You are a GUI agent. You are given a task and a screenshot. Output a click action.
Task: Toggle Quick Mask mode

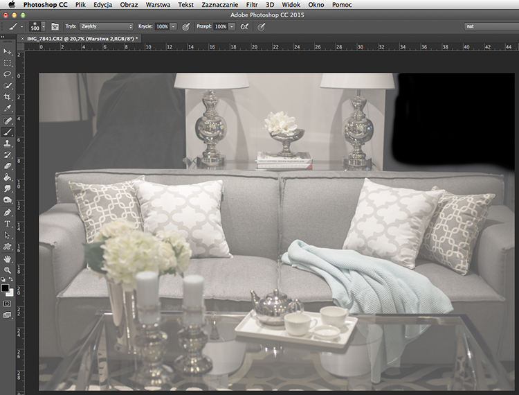coord(8,304)
